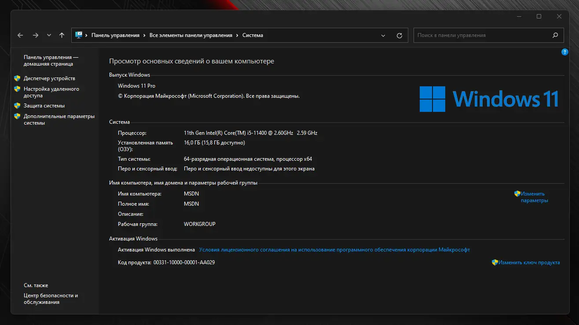Screen dimensions: 579x325
Task: Click the product code 00331-10000-00001-AA029
Action: [x=184, y=262]
